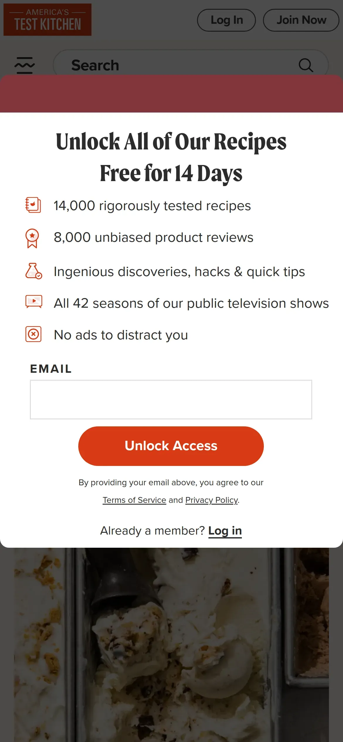
Task: Focus the Email input field
Action: pyautogui.click(x=171, y=399)
